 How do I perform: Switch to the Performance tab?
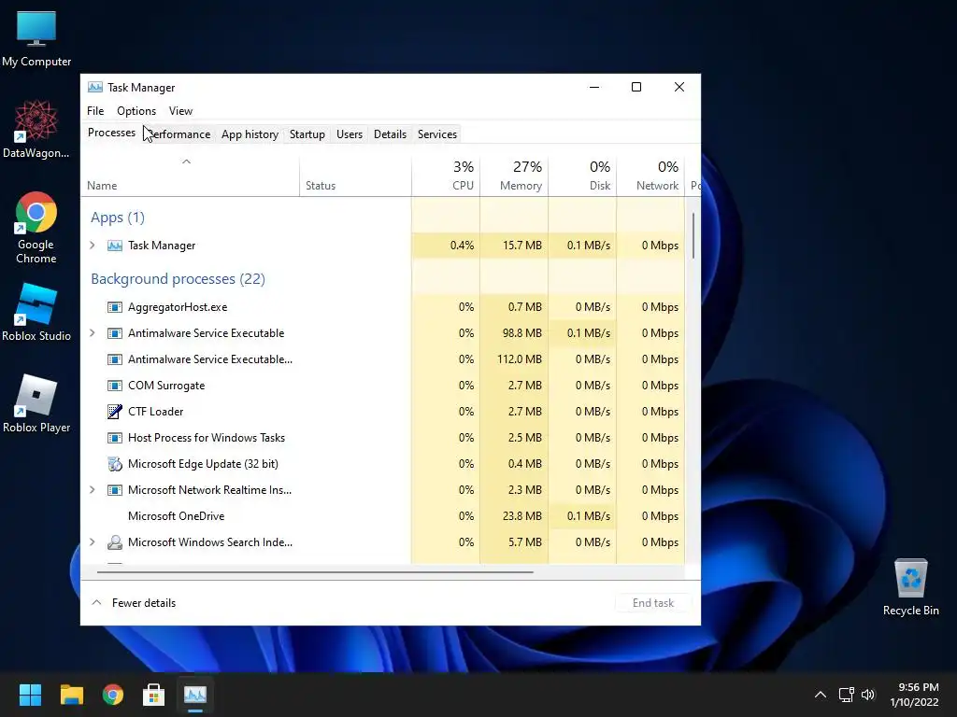(x=180, y=134)
